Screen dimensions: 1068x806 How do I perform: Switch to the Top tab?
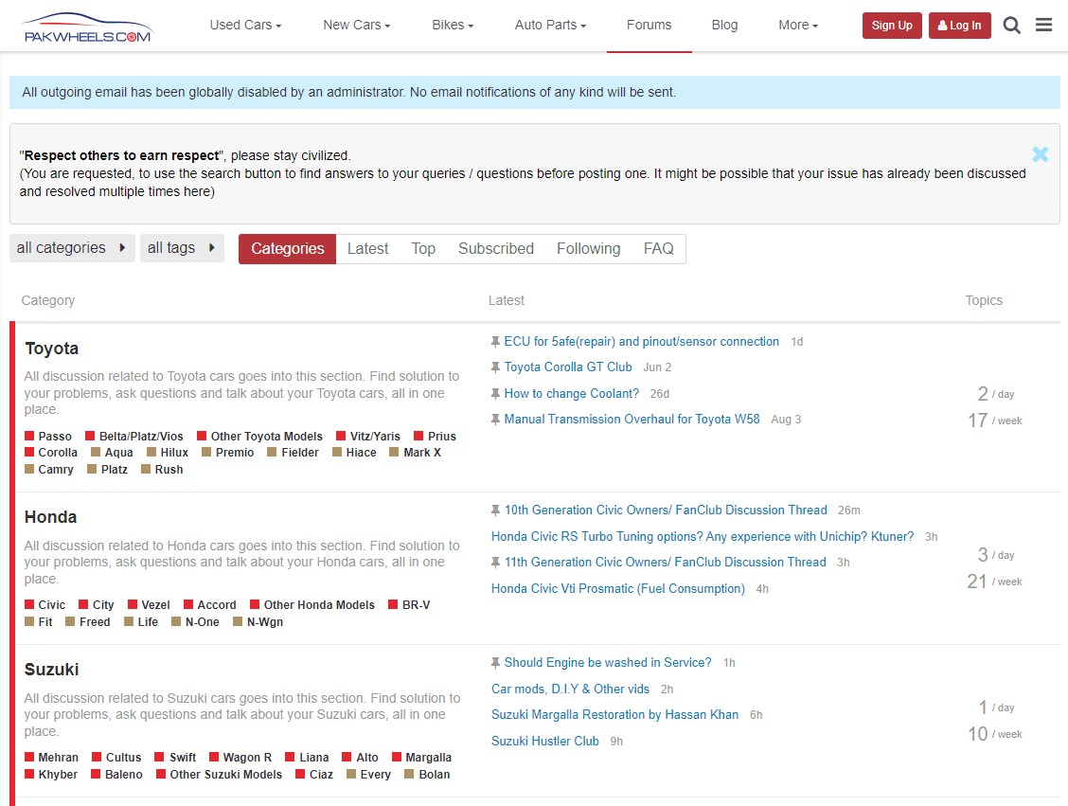423,249
